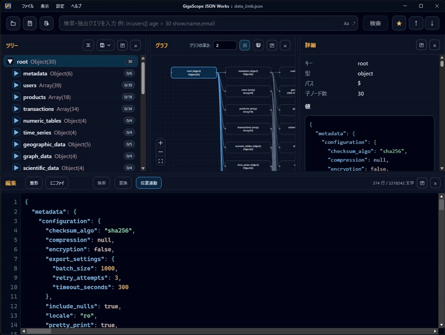Click line number 8 in editor gutter
The height and width of the screenshot is (335, 445).
click(16, 268)
